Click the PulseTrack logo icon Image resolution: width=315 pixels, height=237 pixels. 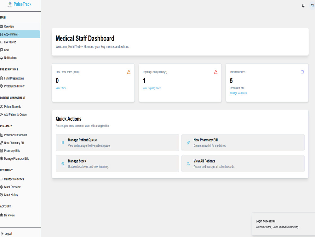tap(10, 4)
